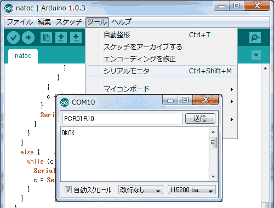Save the sketch with the down-arrow icon
This screenshot has width=274, height=208.
point(76,37)
